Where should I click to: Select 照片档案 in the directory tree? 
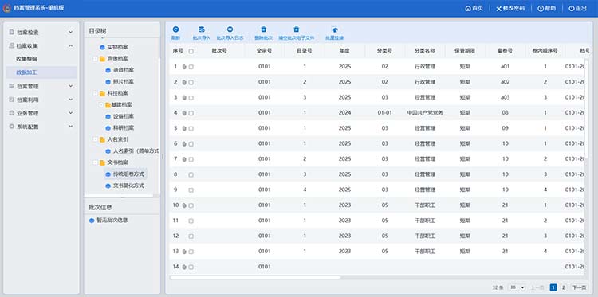[x=124, y=82]
